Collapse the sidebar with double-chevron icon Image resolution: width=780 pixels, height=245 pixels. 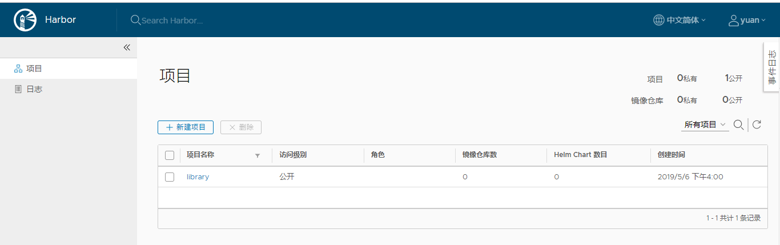coord(127,47)
